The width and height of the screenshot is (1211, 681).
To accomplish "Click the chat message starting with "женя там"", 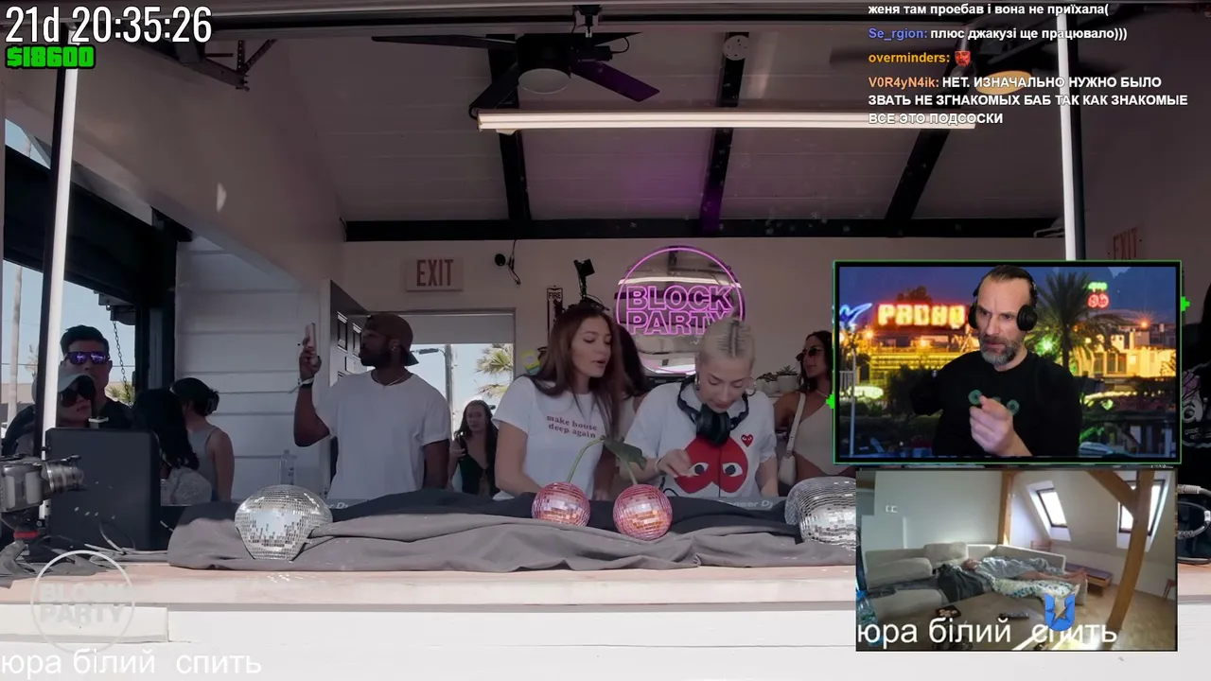I will coord(988,9).
